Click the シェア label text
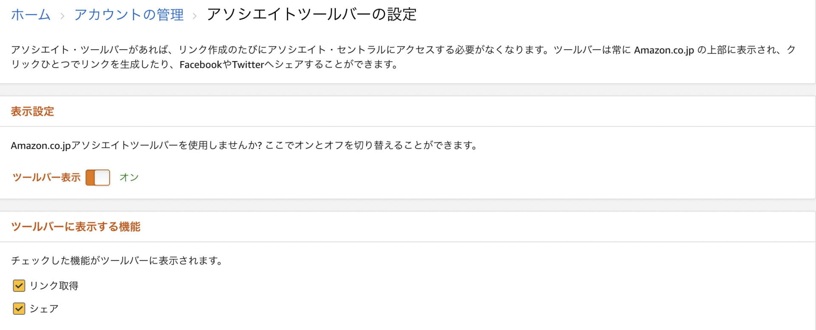816x330 pixels. (x=44, y=309)
